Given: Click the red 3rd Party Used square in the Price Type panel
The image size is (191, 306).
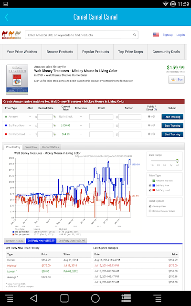Looking at the screenshot, I should [154, 190].
